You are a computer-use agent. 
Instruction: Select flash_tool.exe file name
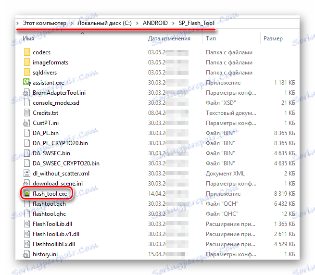click(x=50, y=194)
